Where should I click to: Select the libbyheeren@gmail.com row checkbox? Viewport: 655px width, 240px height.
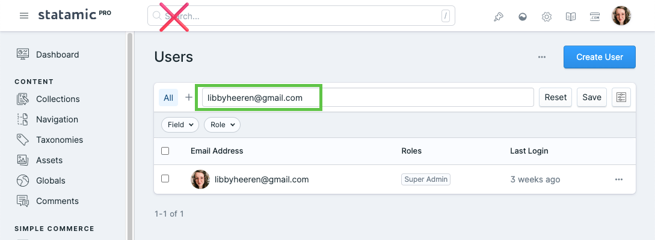click(165, 179)
